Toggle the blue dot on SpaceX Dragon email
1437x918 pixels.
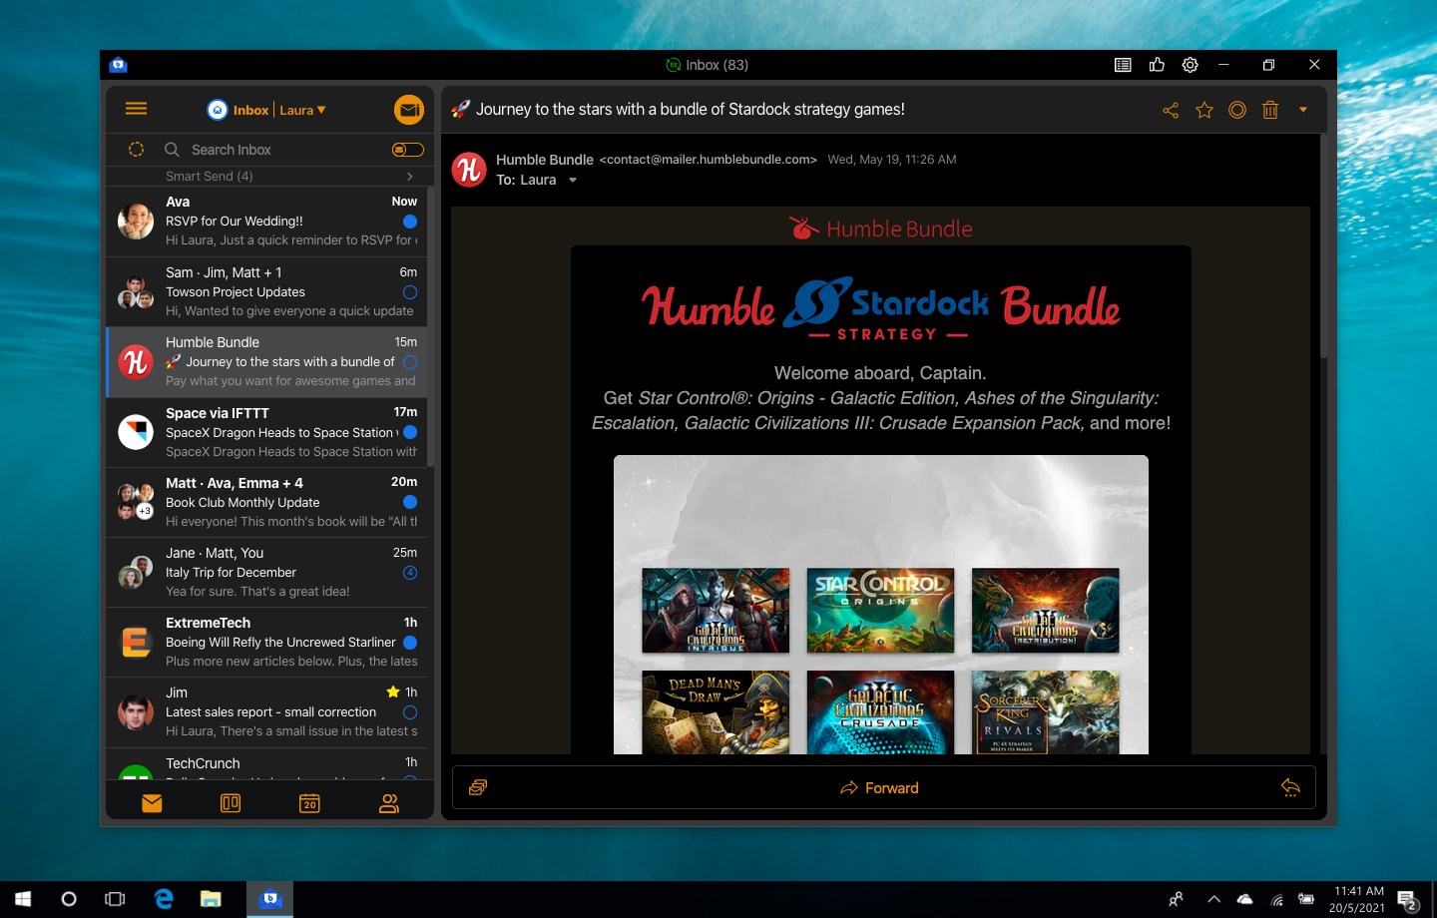point(410,432)
